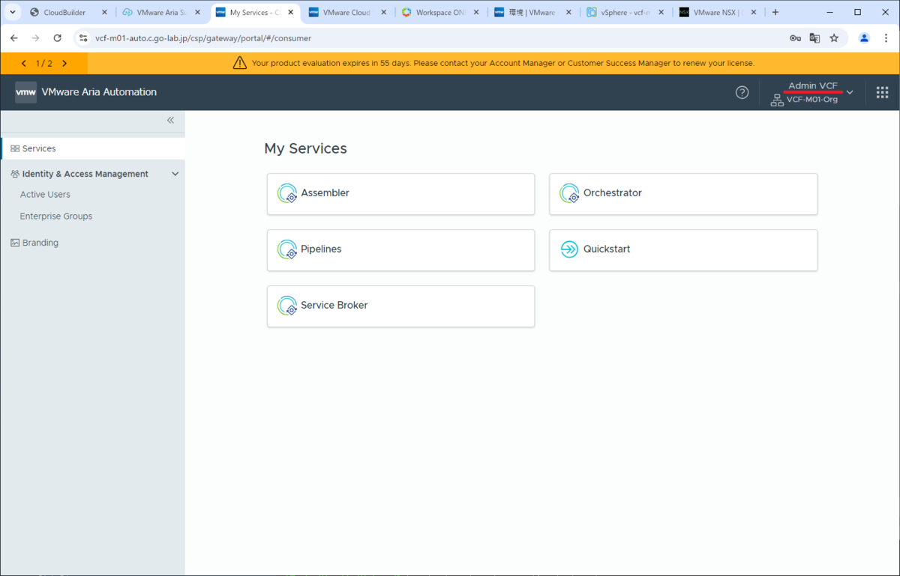Open the Chrome three-dot menu
Viewport: 900px width, 576px height.
click(x=886, y=38)
